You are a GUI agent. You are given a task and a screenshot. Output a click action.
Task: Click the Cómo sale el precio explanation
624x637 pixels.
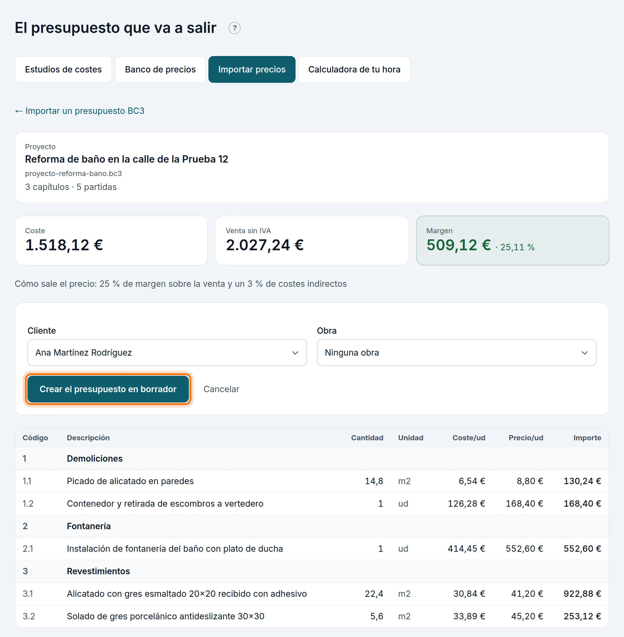[181, 283]
